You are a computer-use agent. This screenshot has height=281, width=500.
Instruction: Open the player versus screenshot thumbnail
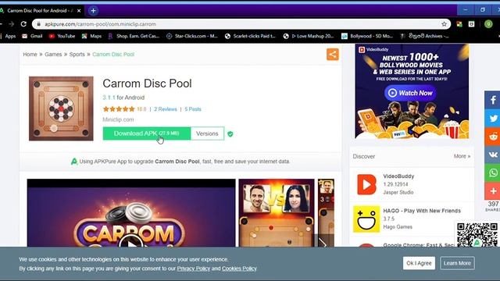(277, 213)
